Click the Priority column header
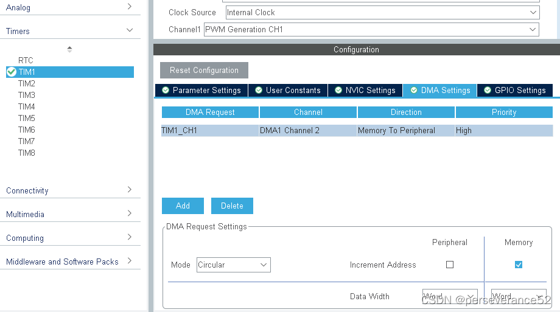This screenshot has height=312, width=560. pos(504,112)
